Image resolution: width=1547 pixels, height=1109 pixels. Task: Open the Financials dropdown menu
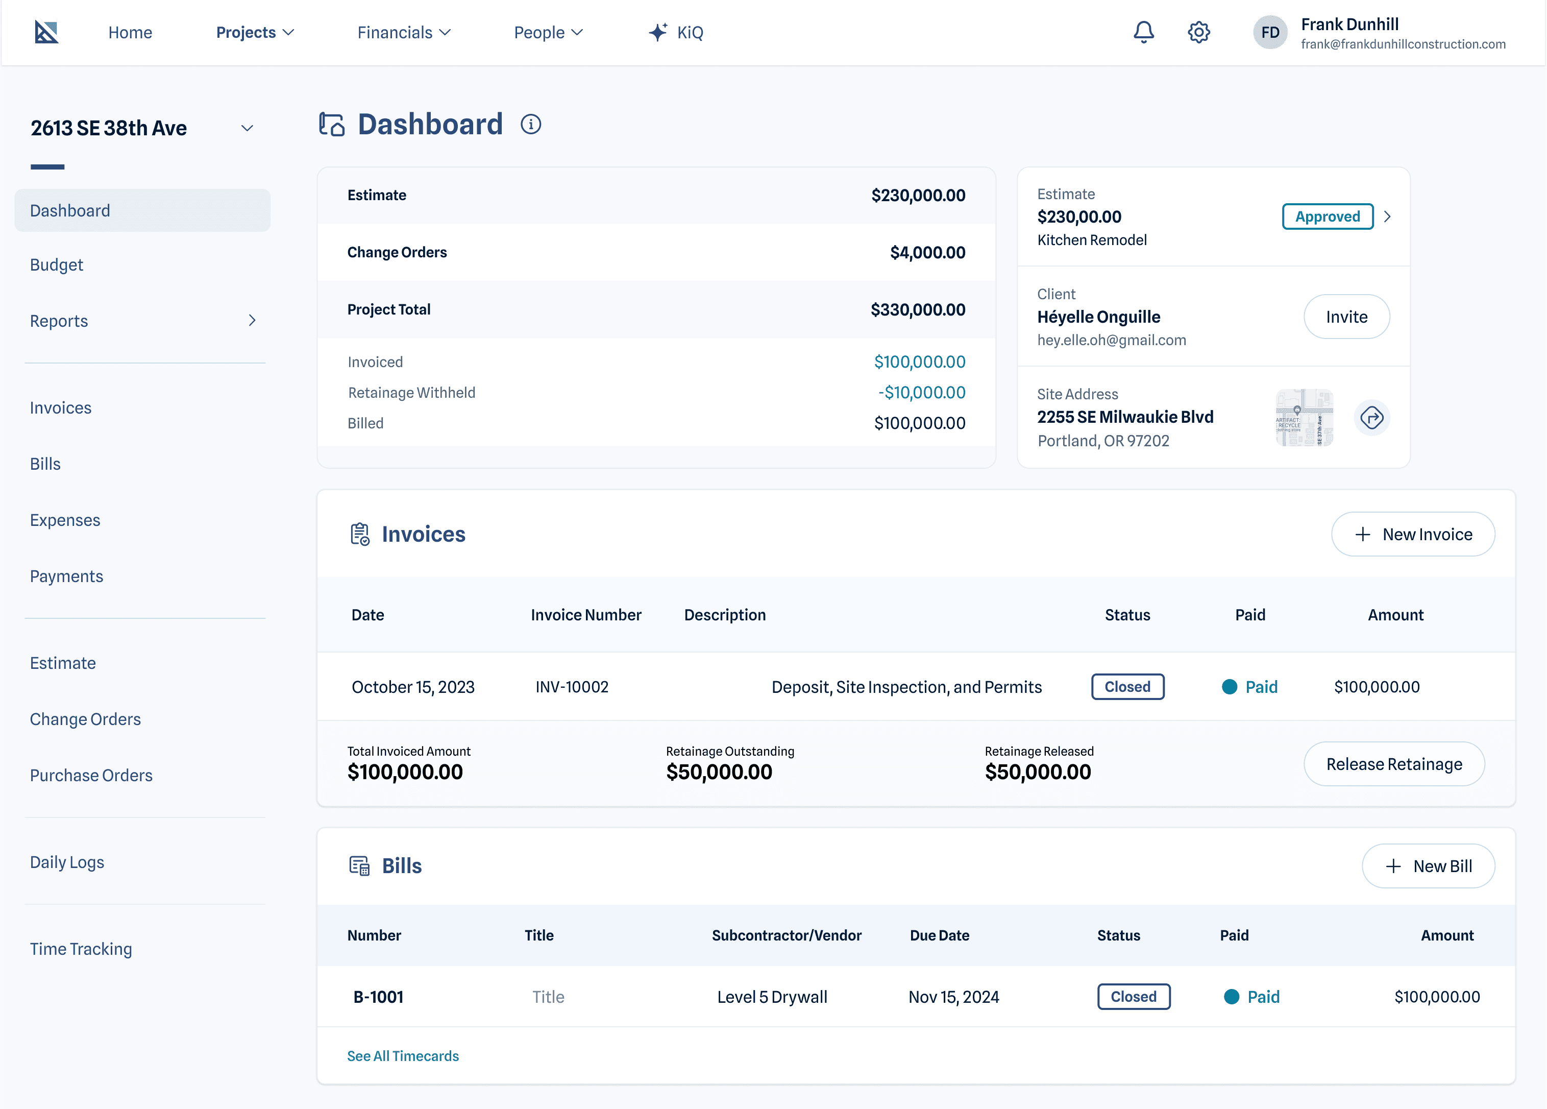click(x=404, y=32)
